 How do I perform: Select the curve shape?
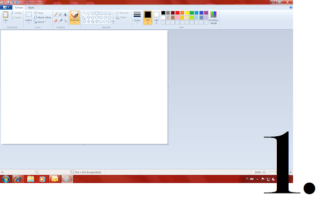88,13
